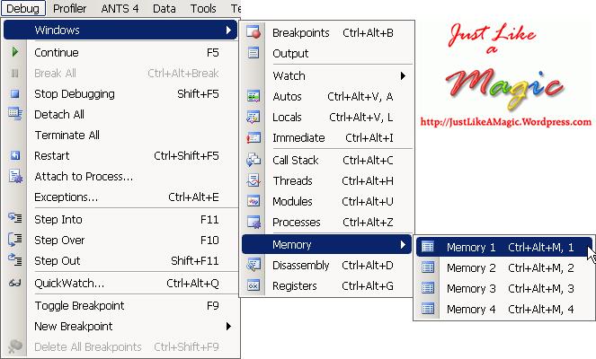Click the Stop Debugging square icon
596x359 pixels.
point(14,93)
